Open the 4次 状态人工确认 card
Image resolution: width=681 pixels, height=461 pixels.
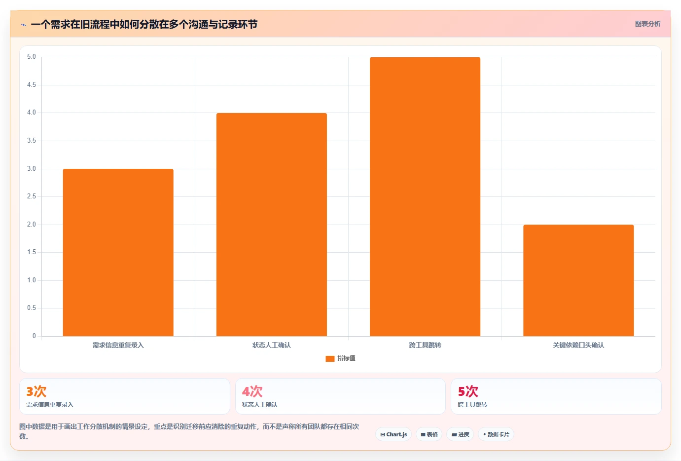pyautogui.click(x=340, y=396)
